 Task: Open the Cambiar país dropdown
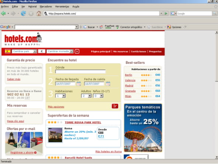pyautogui.click(x=24, y=51)
